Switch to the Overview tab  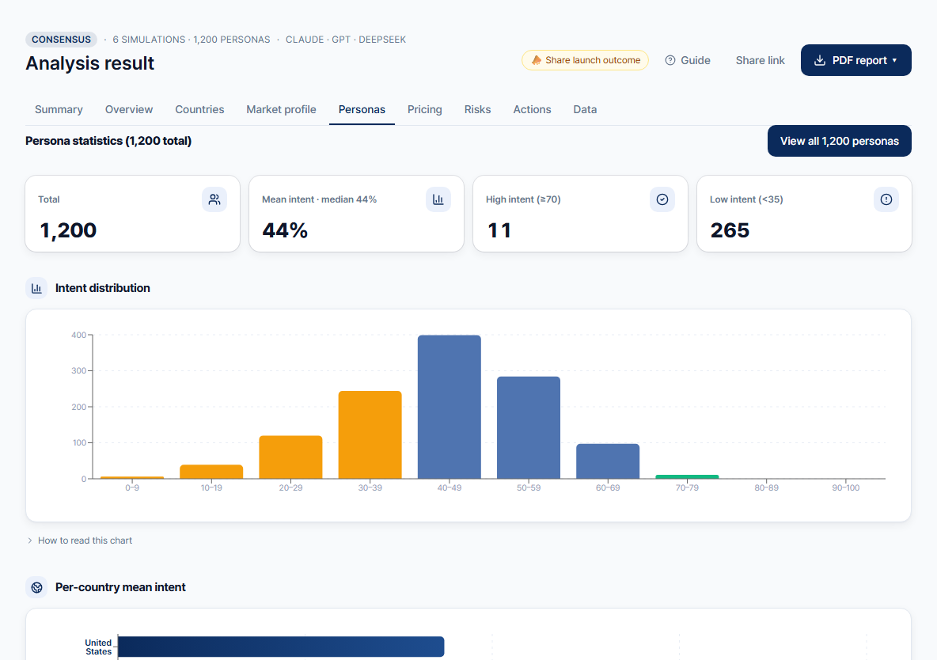pyautogui.click(x=129, y=109)
